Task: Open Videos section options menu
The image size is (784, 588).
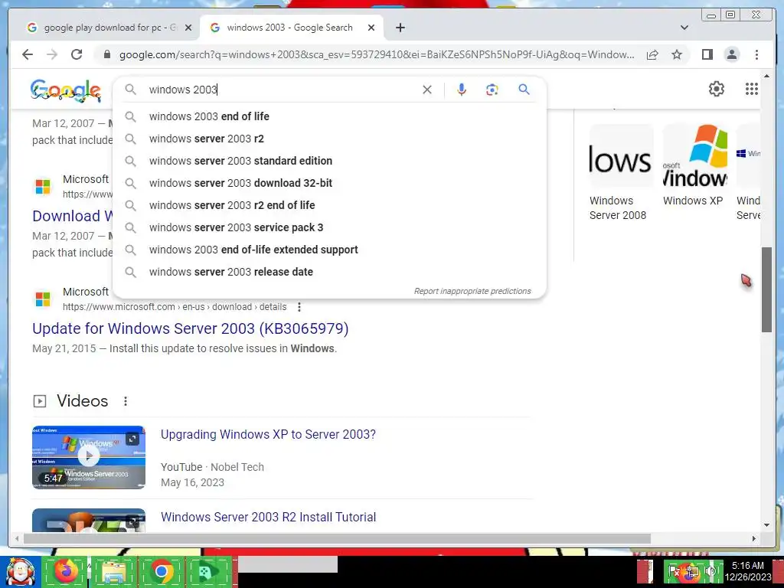Action: coord(126,401)
